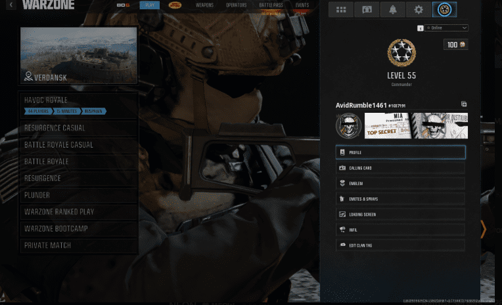Image resolution: width=502 pixels, height=305 pixels.
Task: Click the Loading Screen row icon
Action: point(342,214)
